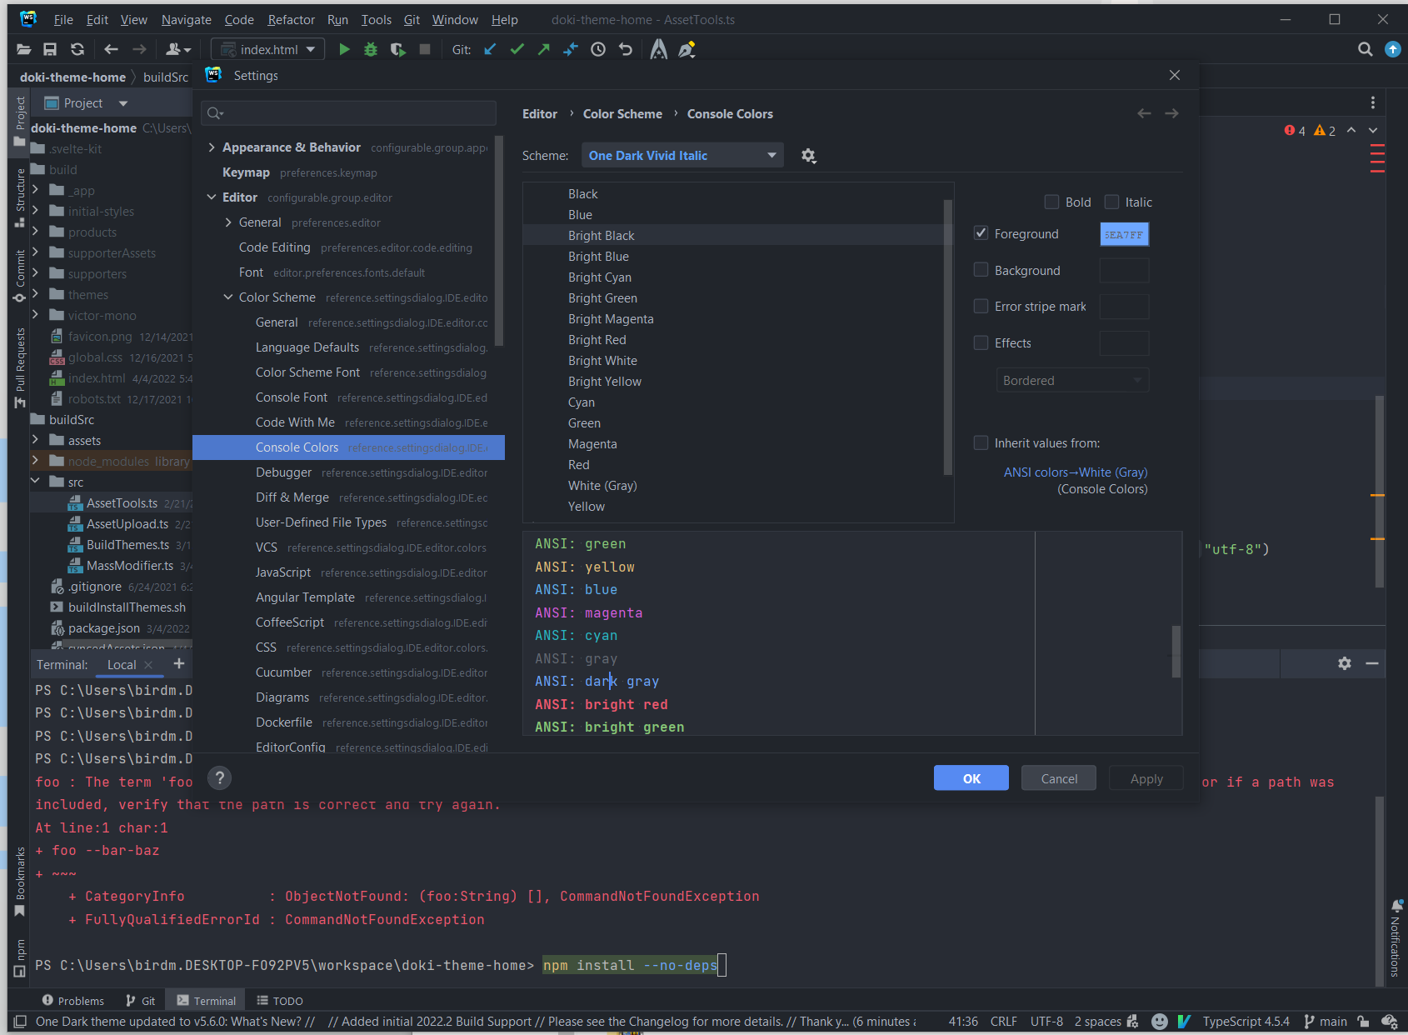1408x1035 pixels.
Task: Click the Git update project arrow icon
Action: click(x=489, y=49)
